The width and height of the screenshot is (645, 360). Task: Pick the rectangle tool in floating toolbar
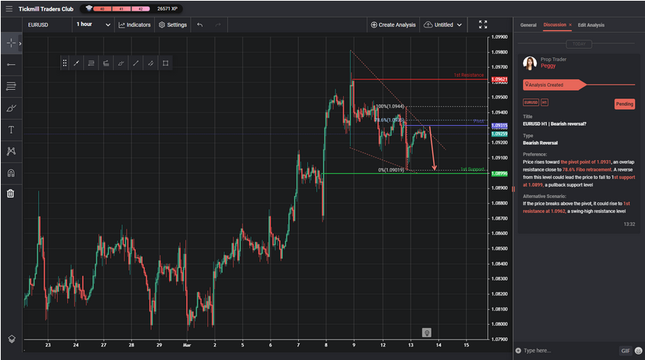click(x=165, y=63)
